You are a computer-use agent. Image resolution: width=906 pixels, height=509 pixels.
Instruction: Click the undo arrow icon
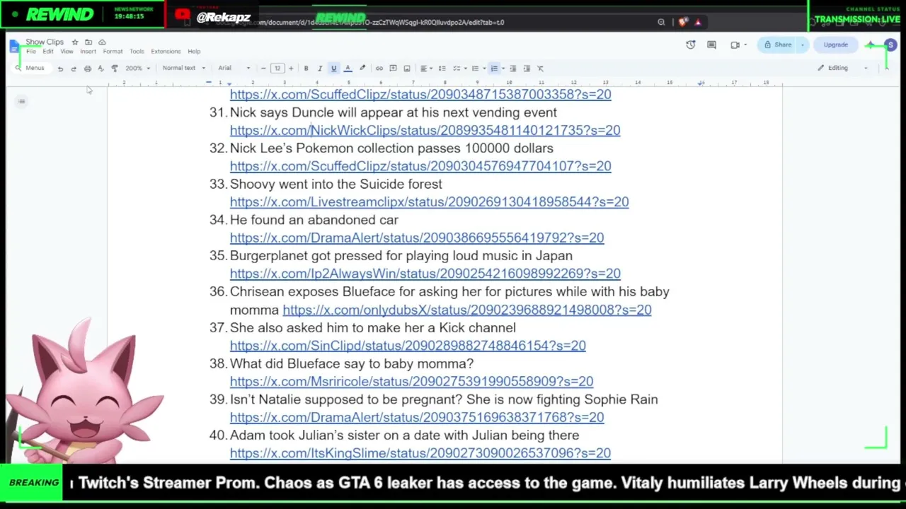point(60,69)
